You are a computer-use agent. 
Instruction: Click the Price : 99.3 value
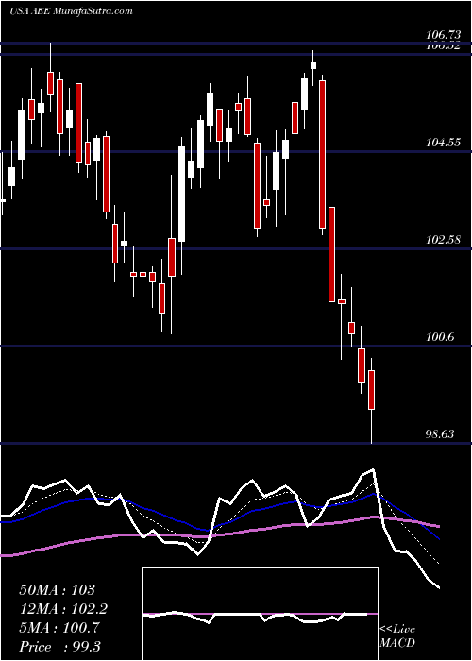point(59,647)
